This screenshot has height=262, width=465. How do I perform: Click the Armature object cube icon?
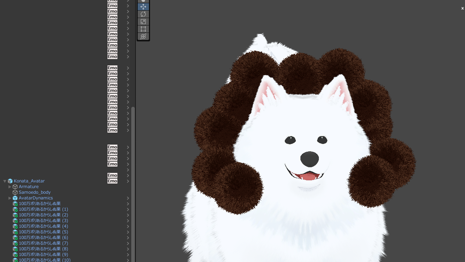click(x=15, y=187)
